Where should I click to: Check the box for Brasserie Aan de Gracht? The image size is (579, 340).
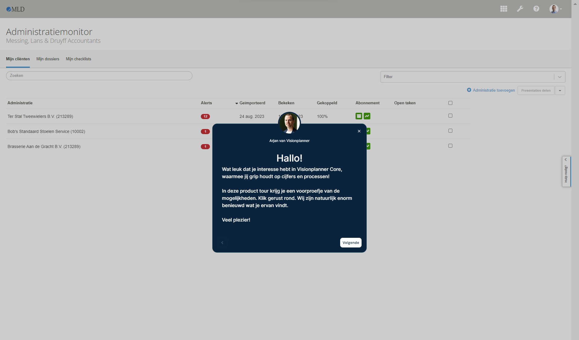click(450, 146)
